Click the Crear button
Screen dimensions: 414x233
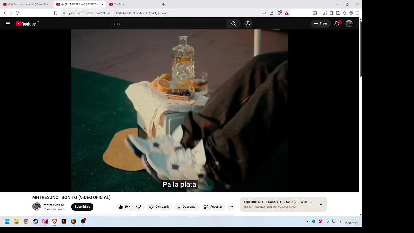tap(321, 24)
